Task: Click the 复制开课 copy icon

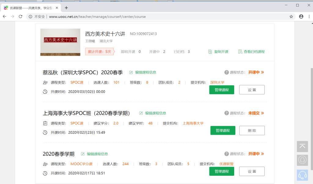Action: (x=210, y=52)
